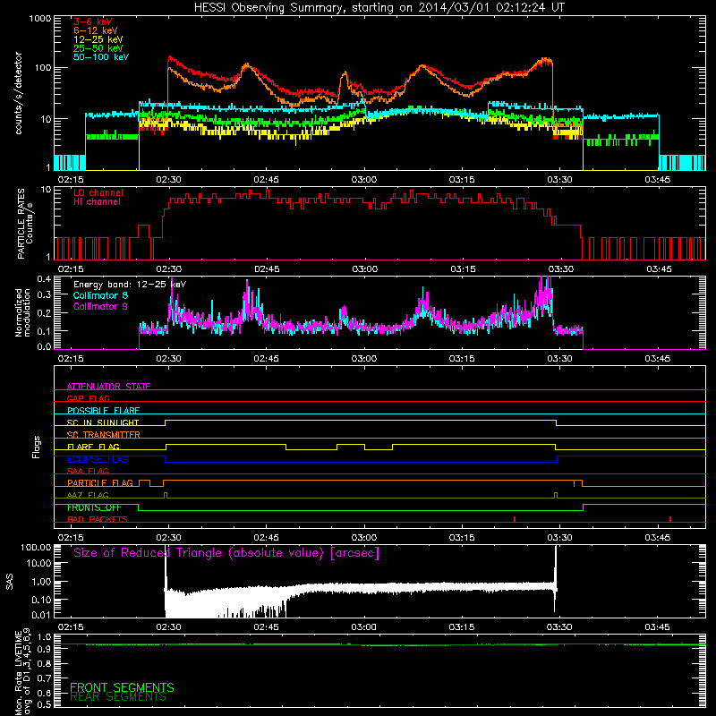
Task: Click the last bad packets spike near 03:45
Action: pyautogui.click(x=670, y=519)
